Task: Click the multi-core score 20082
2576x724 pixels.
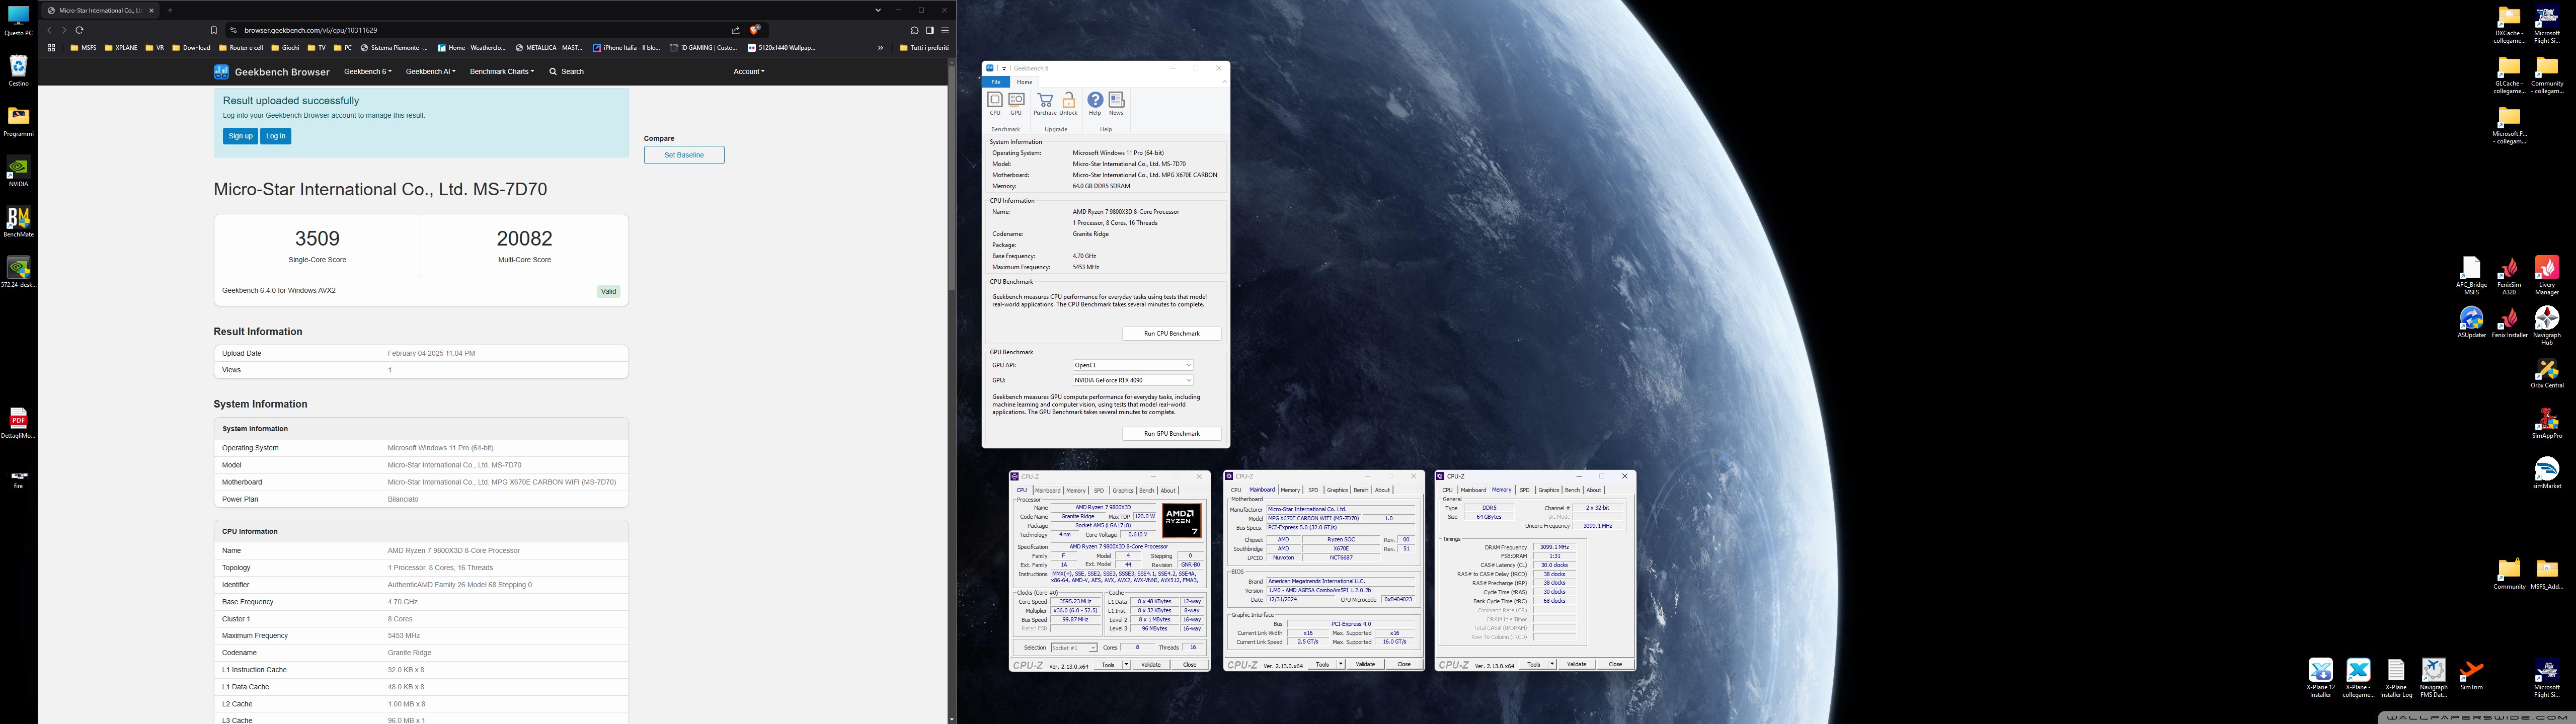Action: [524, 238]
